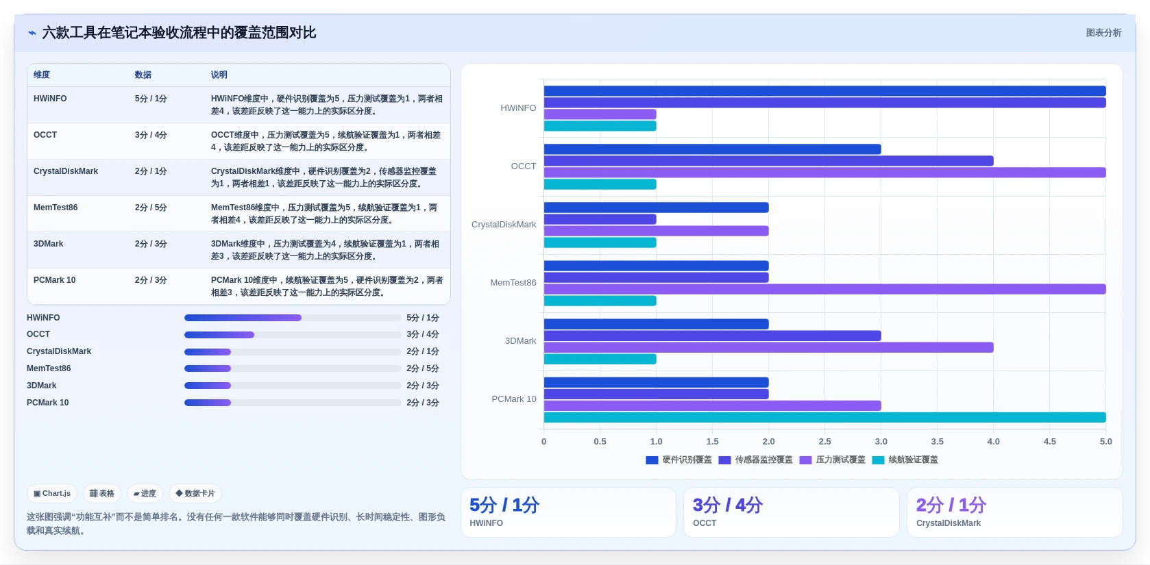Click the 数据卡片 chip

[x=195, y=493]
